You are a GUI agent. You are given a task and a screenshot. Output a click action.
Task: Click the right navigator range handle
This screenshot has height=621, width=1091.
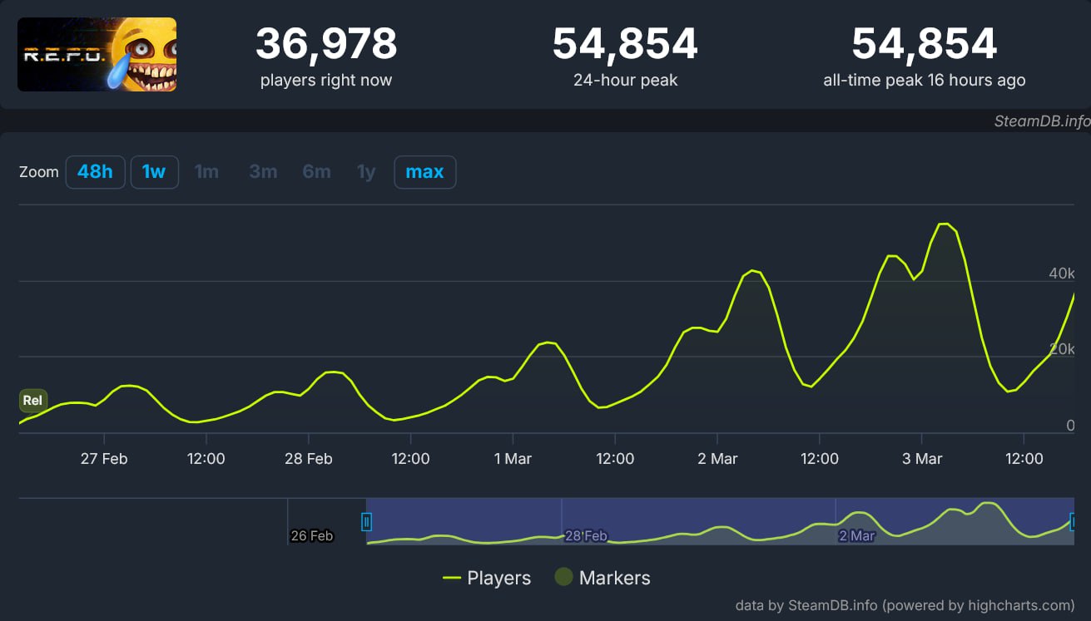click(x=1074, y=522)
